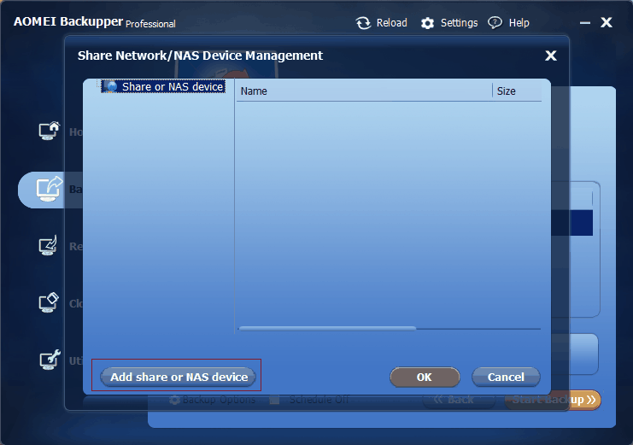This screenshot has width=633, height=445.
Task: Click the Help text label
Action: [x=519, y=23]
